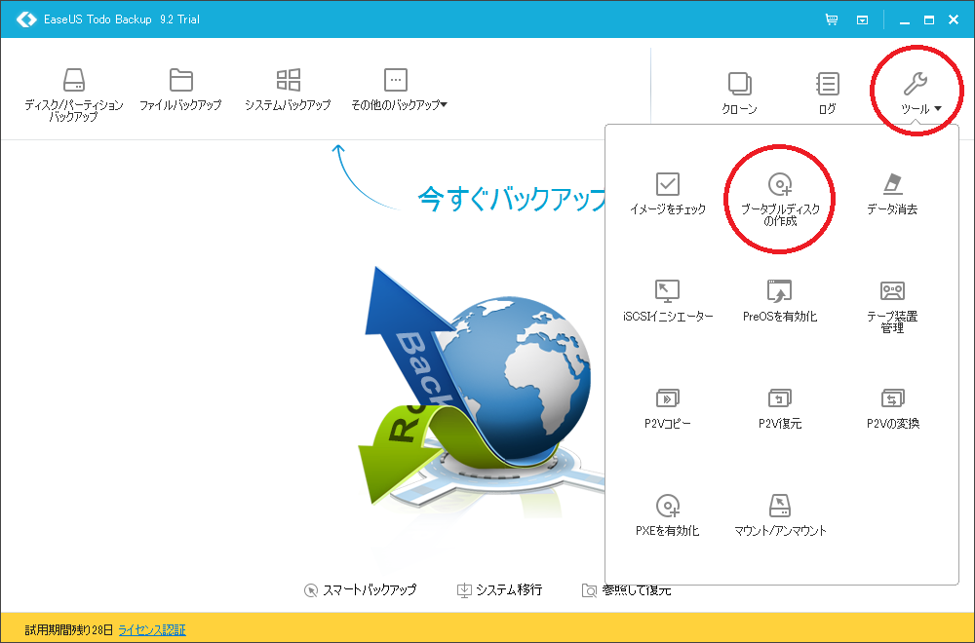
Task: Click the 'EaseUS Todo Backup 9.2 Trial' title text
Action: coord(122,19)
